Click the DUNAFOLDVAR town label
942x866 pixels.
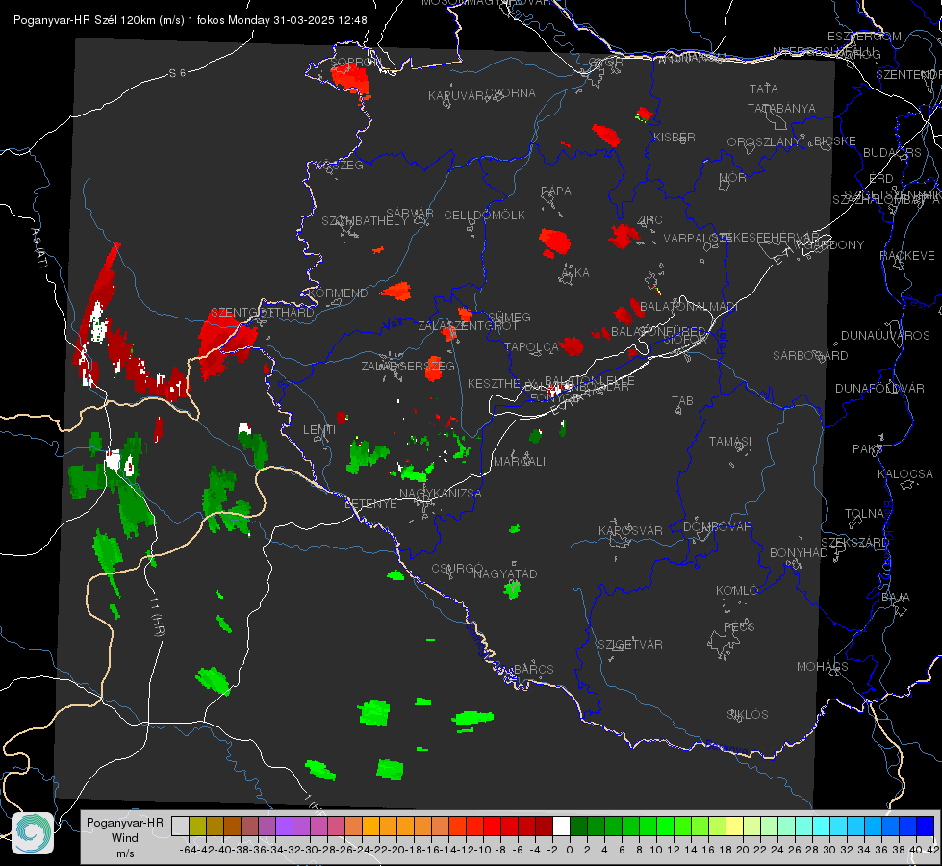pos(879,389)
